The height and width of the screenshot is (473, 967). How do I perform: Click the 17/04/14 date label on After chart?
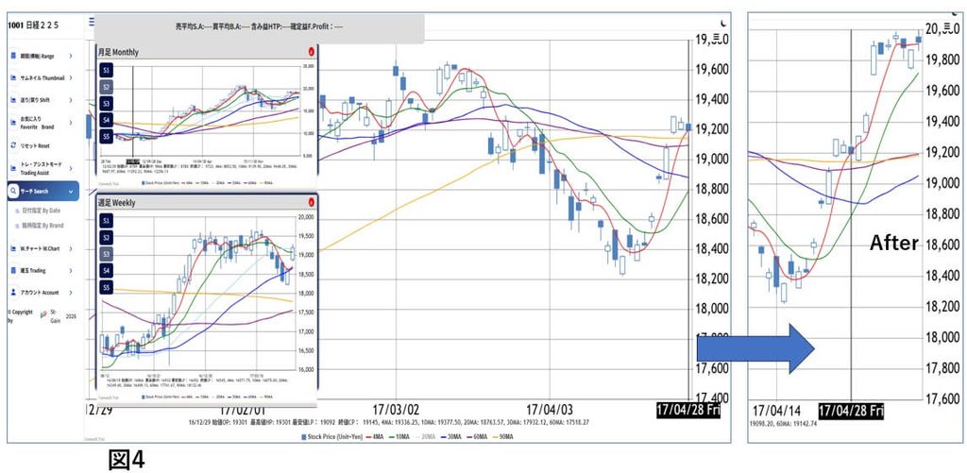click(x=776, y=411)
